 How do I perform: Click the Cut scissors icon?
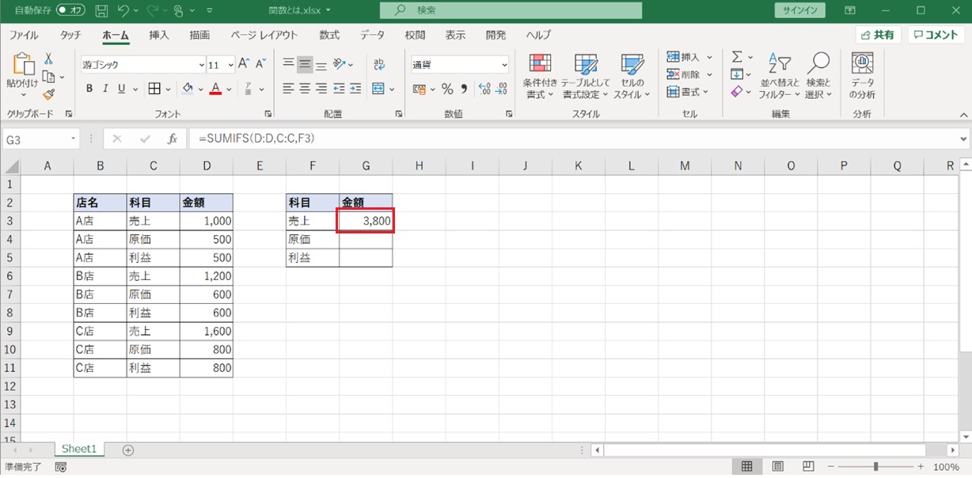[48, 59]
